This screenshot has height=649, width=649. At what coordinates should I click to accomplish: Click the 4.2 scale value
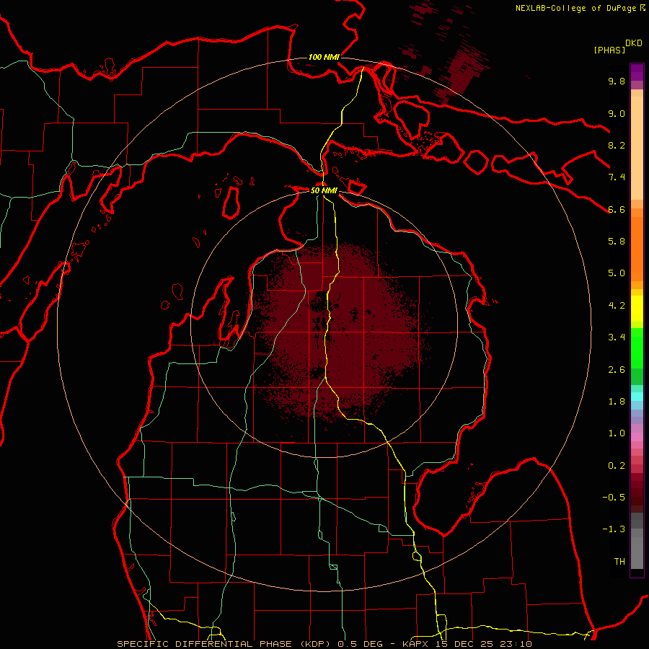click(x=617, y=305)
